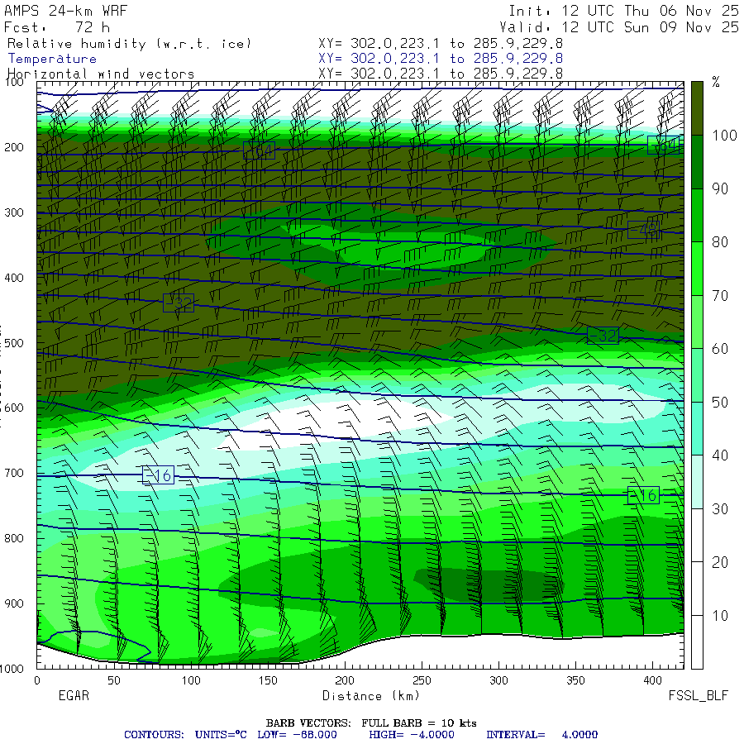This screenshot has width=744, height=744.
Task: Click the 900 pressure level tick label
Action: coord(14,603)
